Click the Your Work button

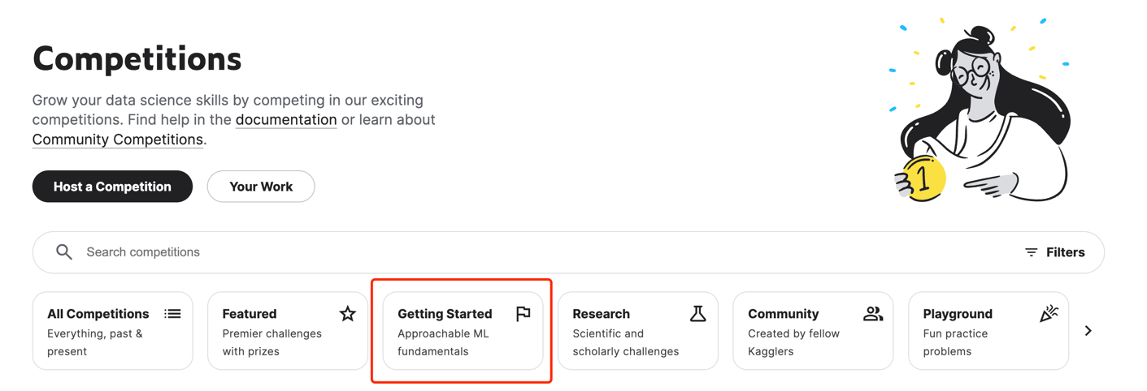[261, 187]
